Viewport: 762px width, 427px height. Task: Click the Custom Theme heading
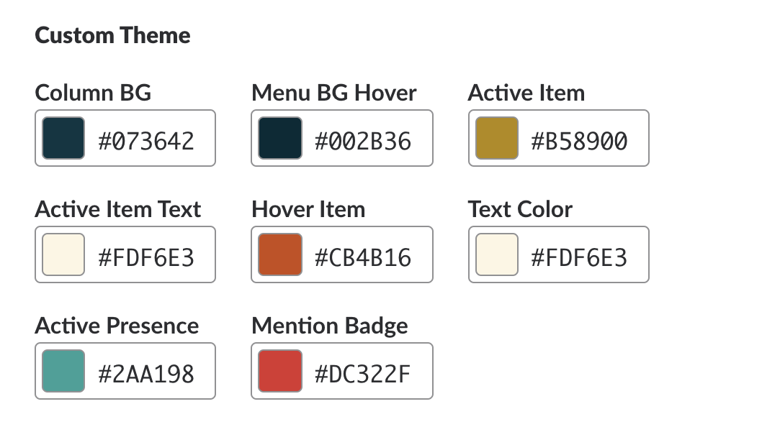click(x=112, y=35)
